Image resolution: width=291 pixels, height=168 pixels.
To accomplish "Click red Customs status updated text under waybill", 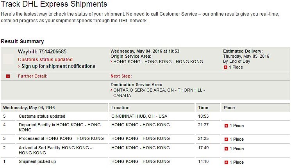I will coord(45,60).
